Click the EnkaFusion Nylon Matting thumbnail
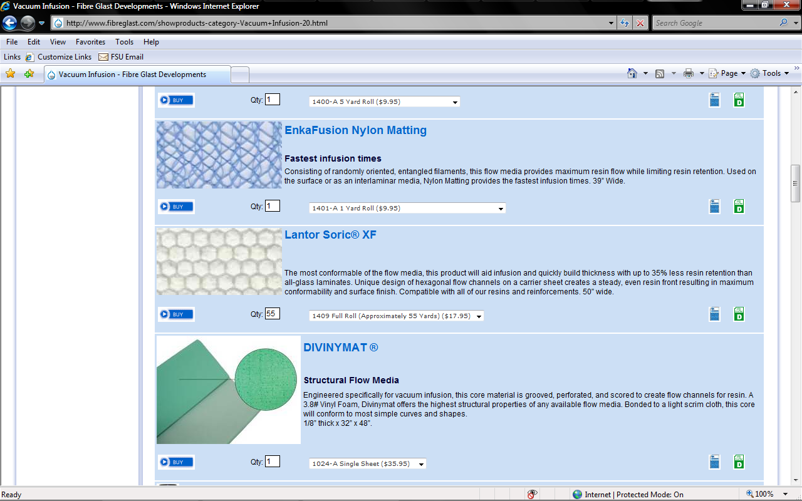The width and height of the screenshot is (802, 501). click(219, 155)
